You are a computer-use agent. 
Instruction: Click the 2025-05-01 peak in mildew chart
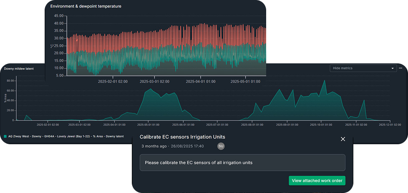[151, 89]
